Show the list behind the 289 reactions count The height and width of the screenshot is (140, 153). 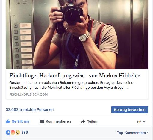(x=25, y=133)
